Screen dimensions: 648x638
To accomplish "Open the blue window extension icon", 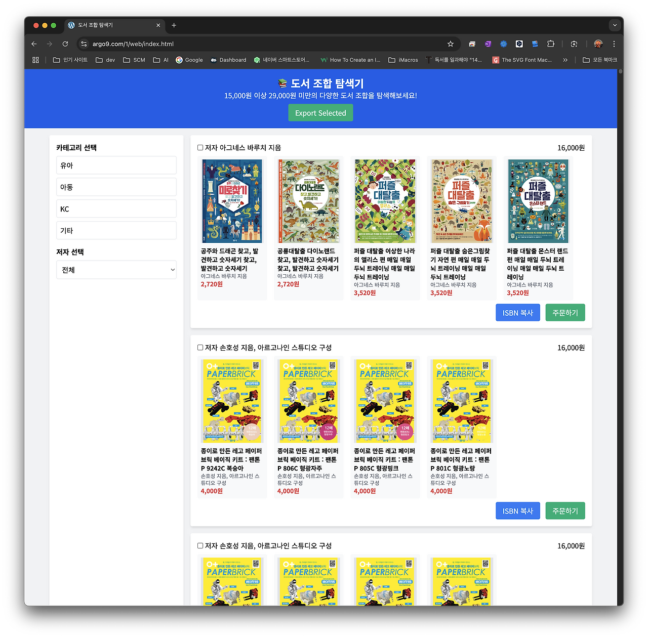I will coord(535,44).
